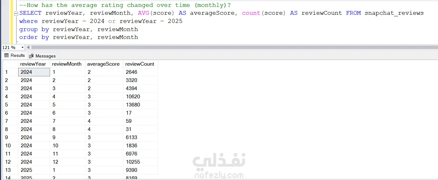
Task: Click the 'order by' line in the query
Action: (x=79, y=37)
